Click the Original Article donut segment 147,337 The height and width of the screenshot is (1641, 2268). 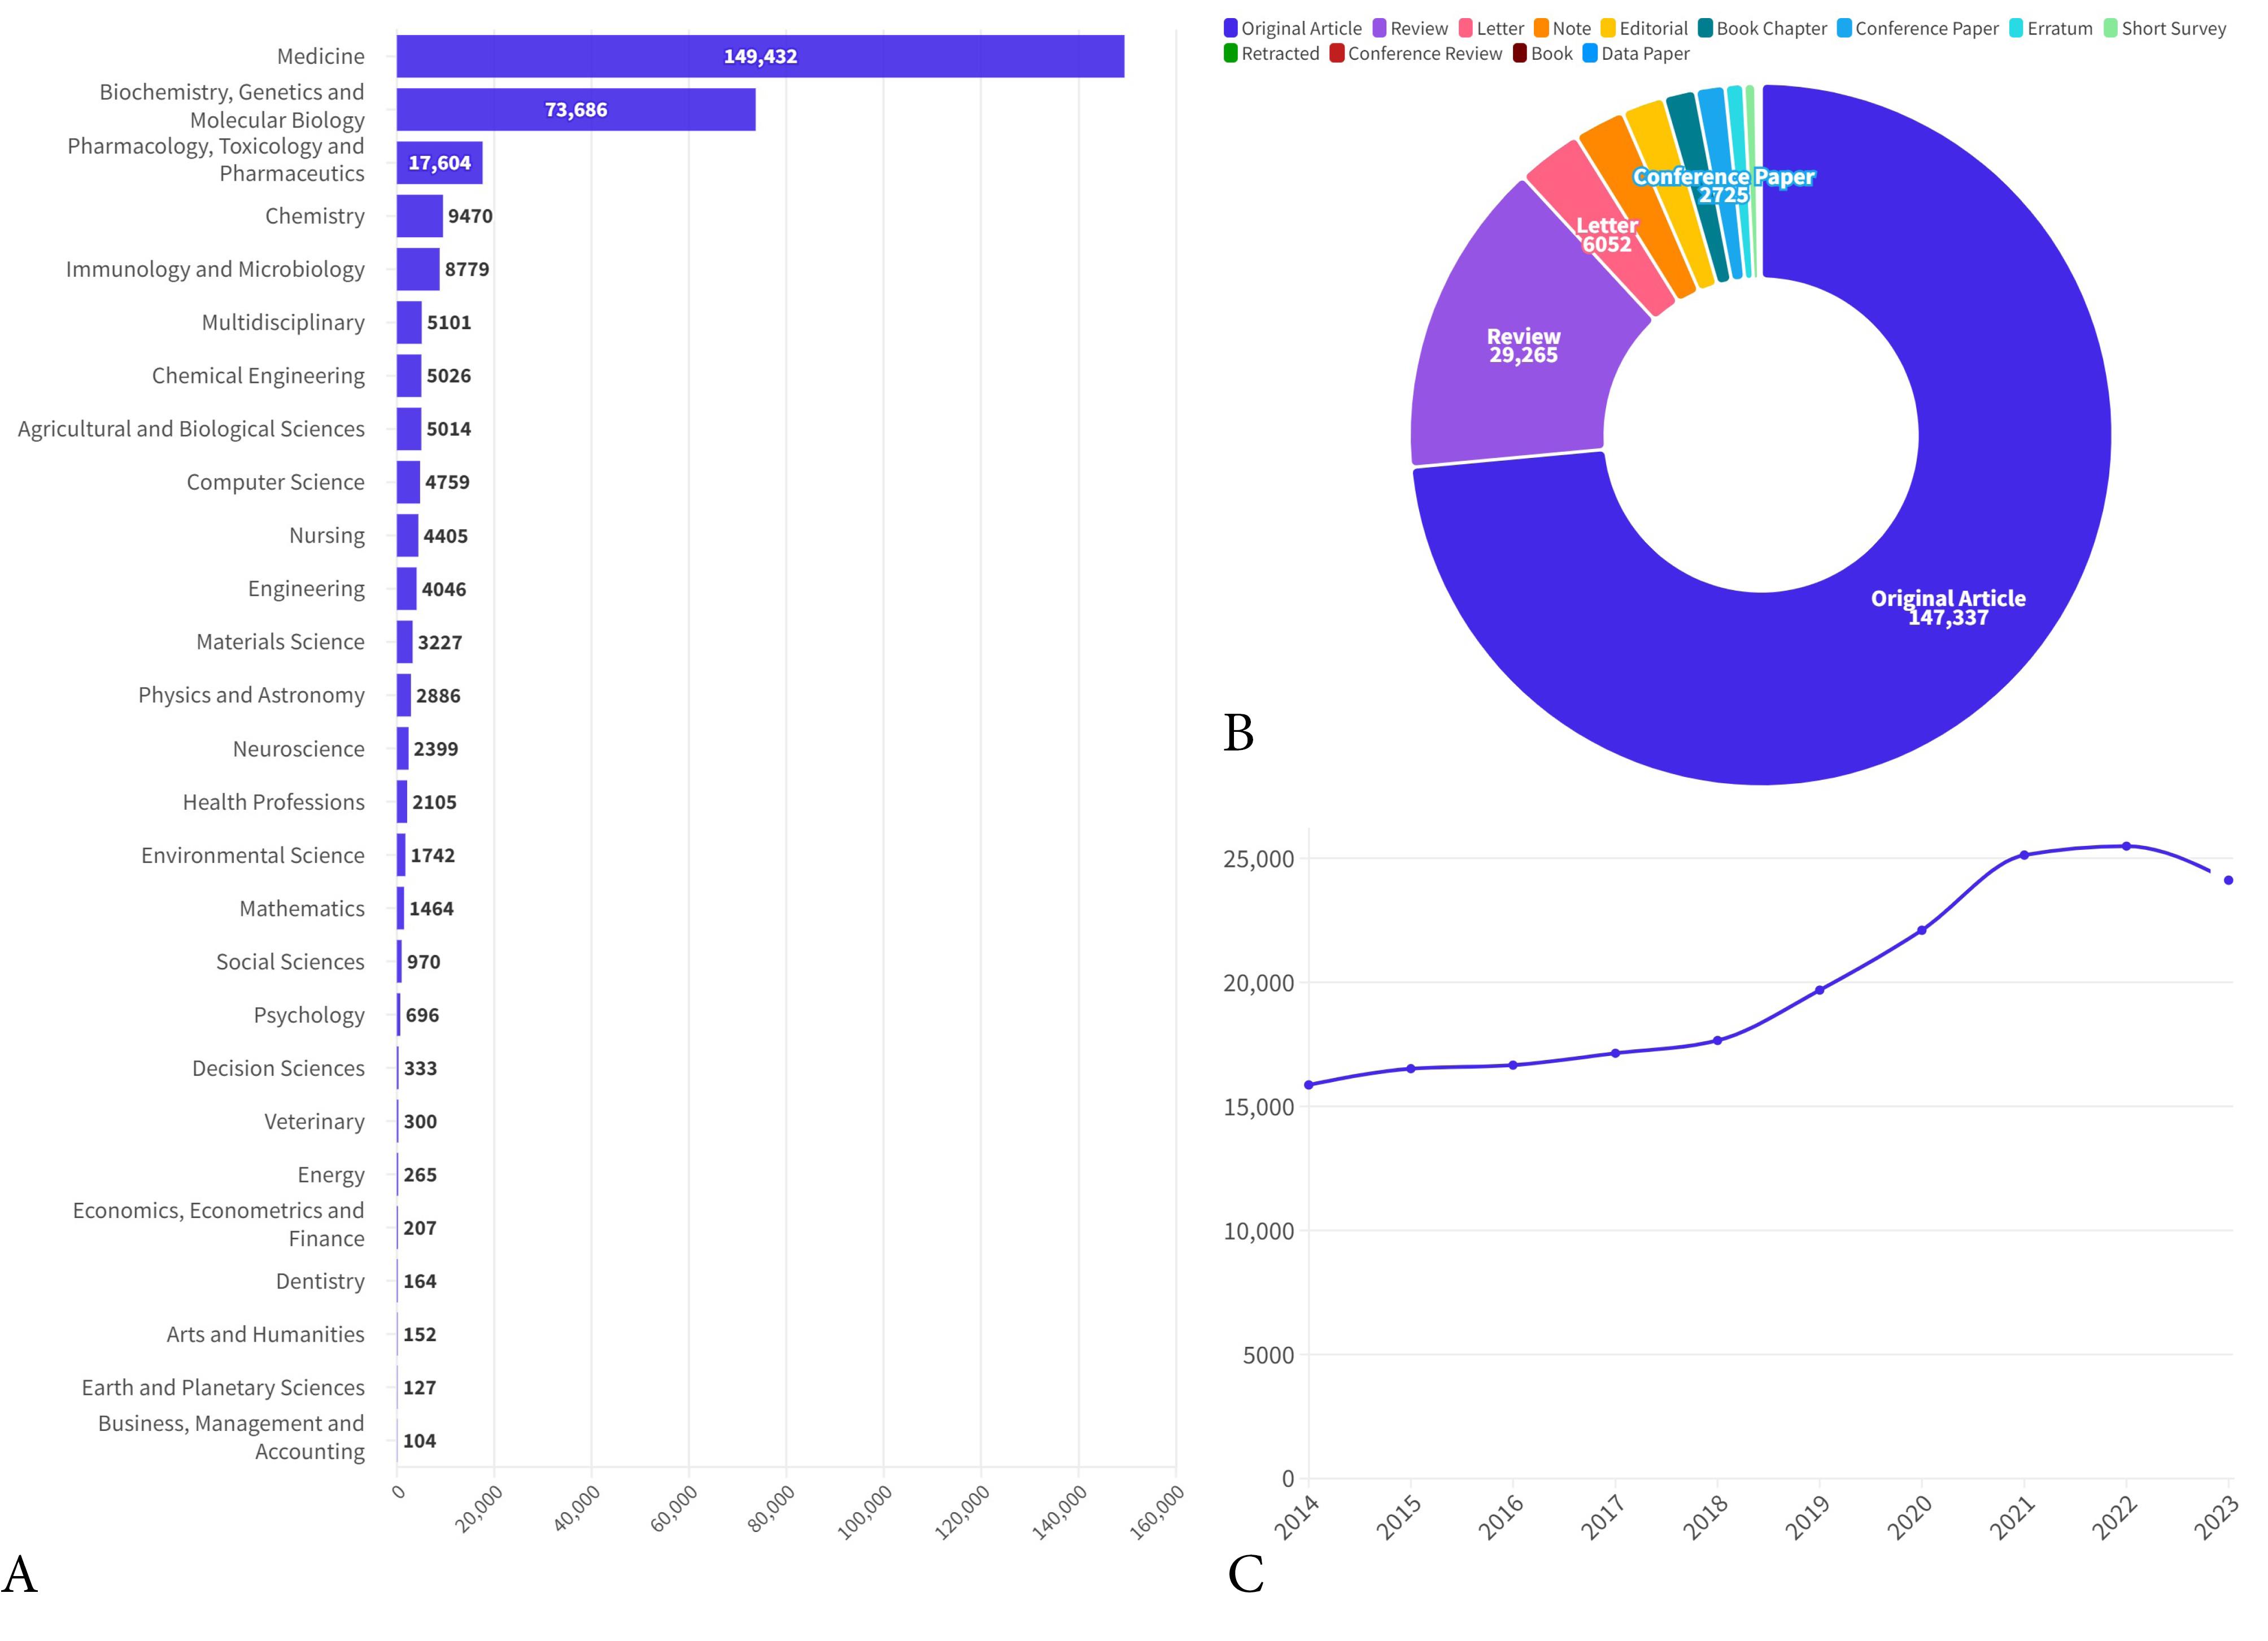pos(1948,607)
